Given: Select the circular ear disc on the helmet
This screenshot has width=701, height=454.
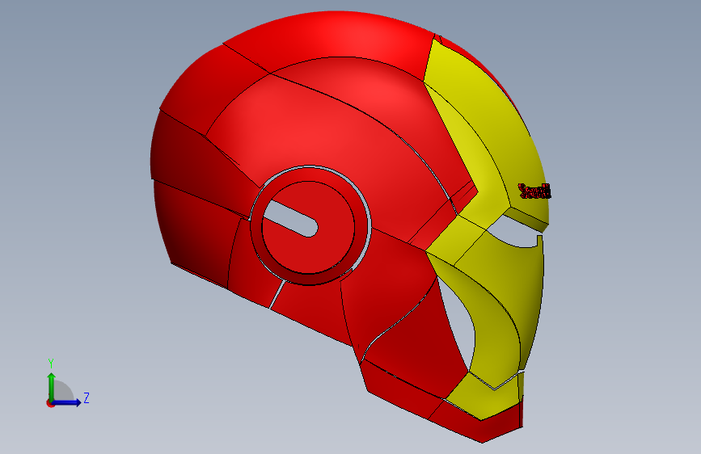Looking at the screenshot, I should click(309, 226).
